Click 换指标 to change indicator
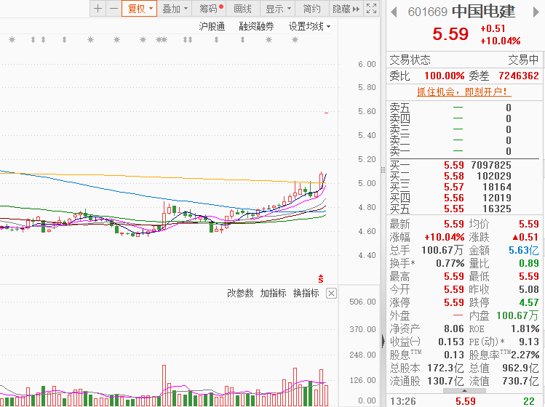This screenshot has height=407, width=545. click(306, 293)
